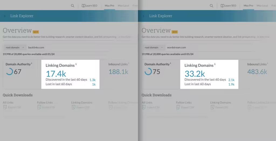
Task: Click 1.9k lost in last 60 days
Action: pos(231,84)
